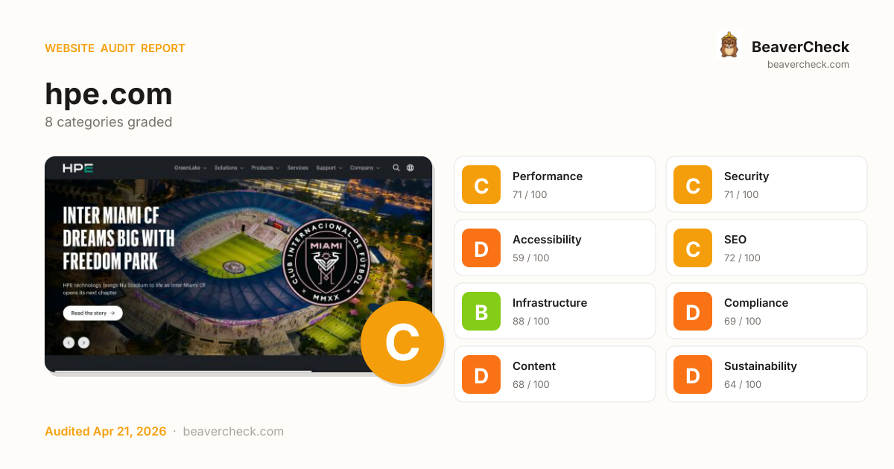
Task: Click the Accessibility grade D badge
Action: (481, 247)
